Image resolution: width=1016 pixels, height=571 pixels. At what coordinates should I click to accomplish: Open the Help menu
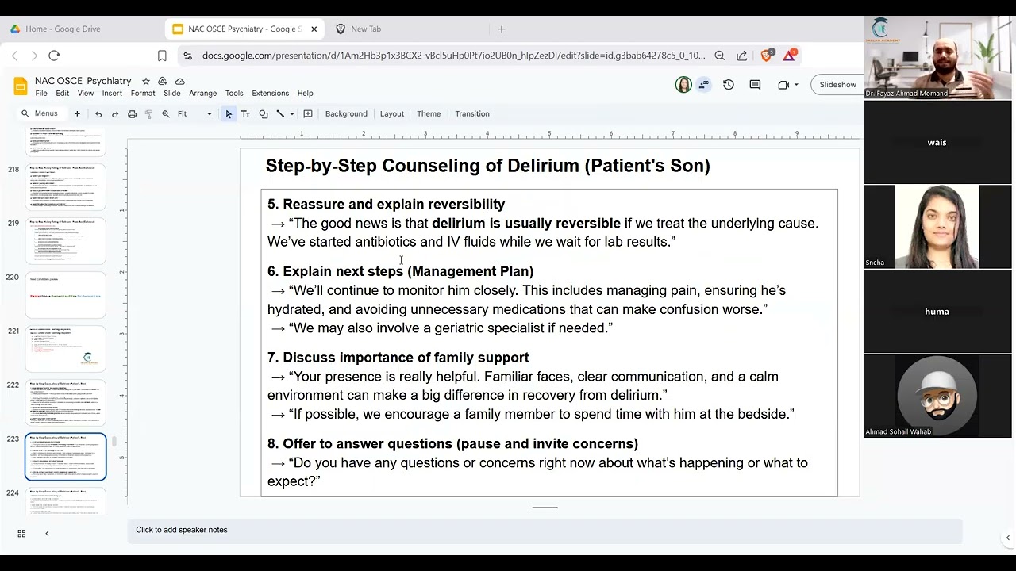(305, 94)
